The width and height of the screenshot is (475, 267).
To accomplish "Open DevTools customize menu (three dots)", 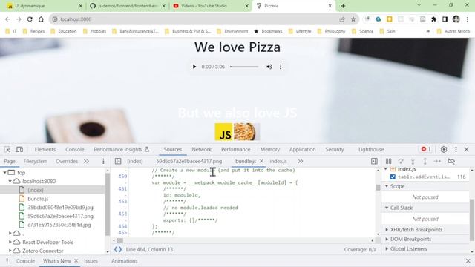I will pos(456,149).
